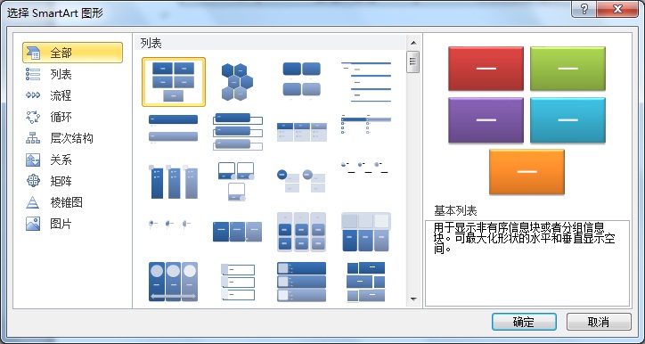
Task: Click the 取消 button
Action: pos(599,322)
